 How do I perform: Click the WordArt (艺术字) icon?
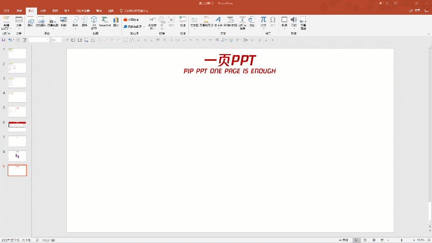click(x=218, y=21)
